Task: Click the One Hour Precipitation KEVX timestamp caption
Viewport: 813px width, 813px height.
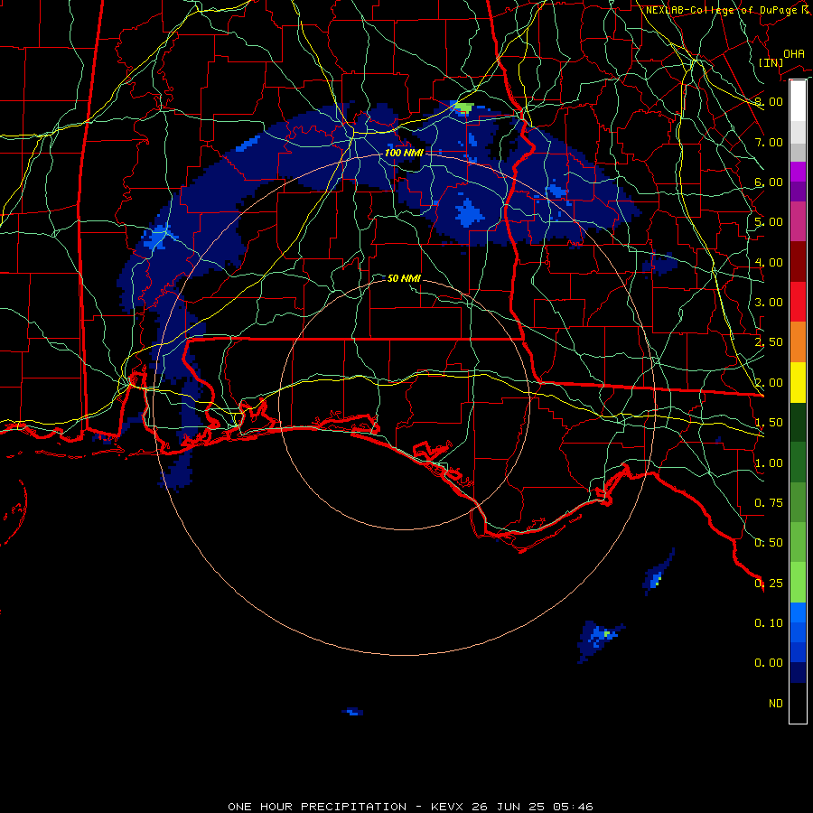Action: click(x=411, y=807)
